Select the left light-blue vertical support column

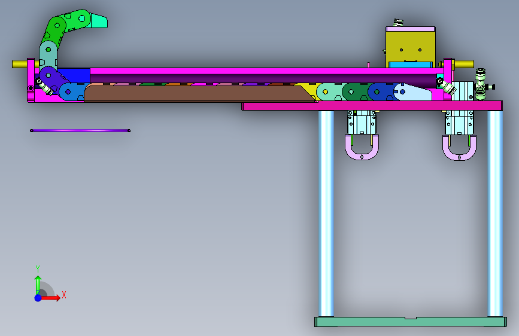(x=326, y=213)
